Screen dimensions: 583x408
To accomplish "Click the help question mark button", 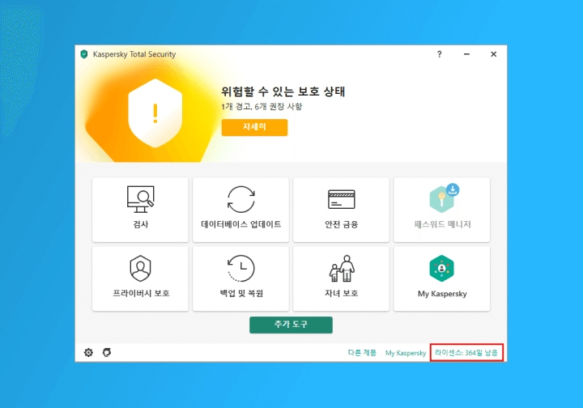I will pos(440,54).
